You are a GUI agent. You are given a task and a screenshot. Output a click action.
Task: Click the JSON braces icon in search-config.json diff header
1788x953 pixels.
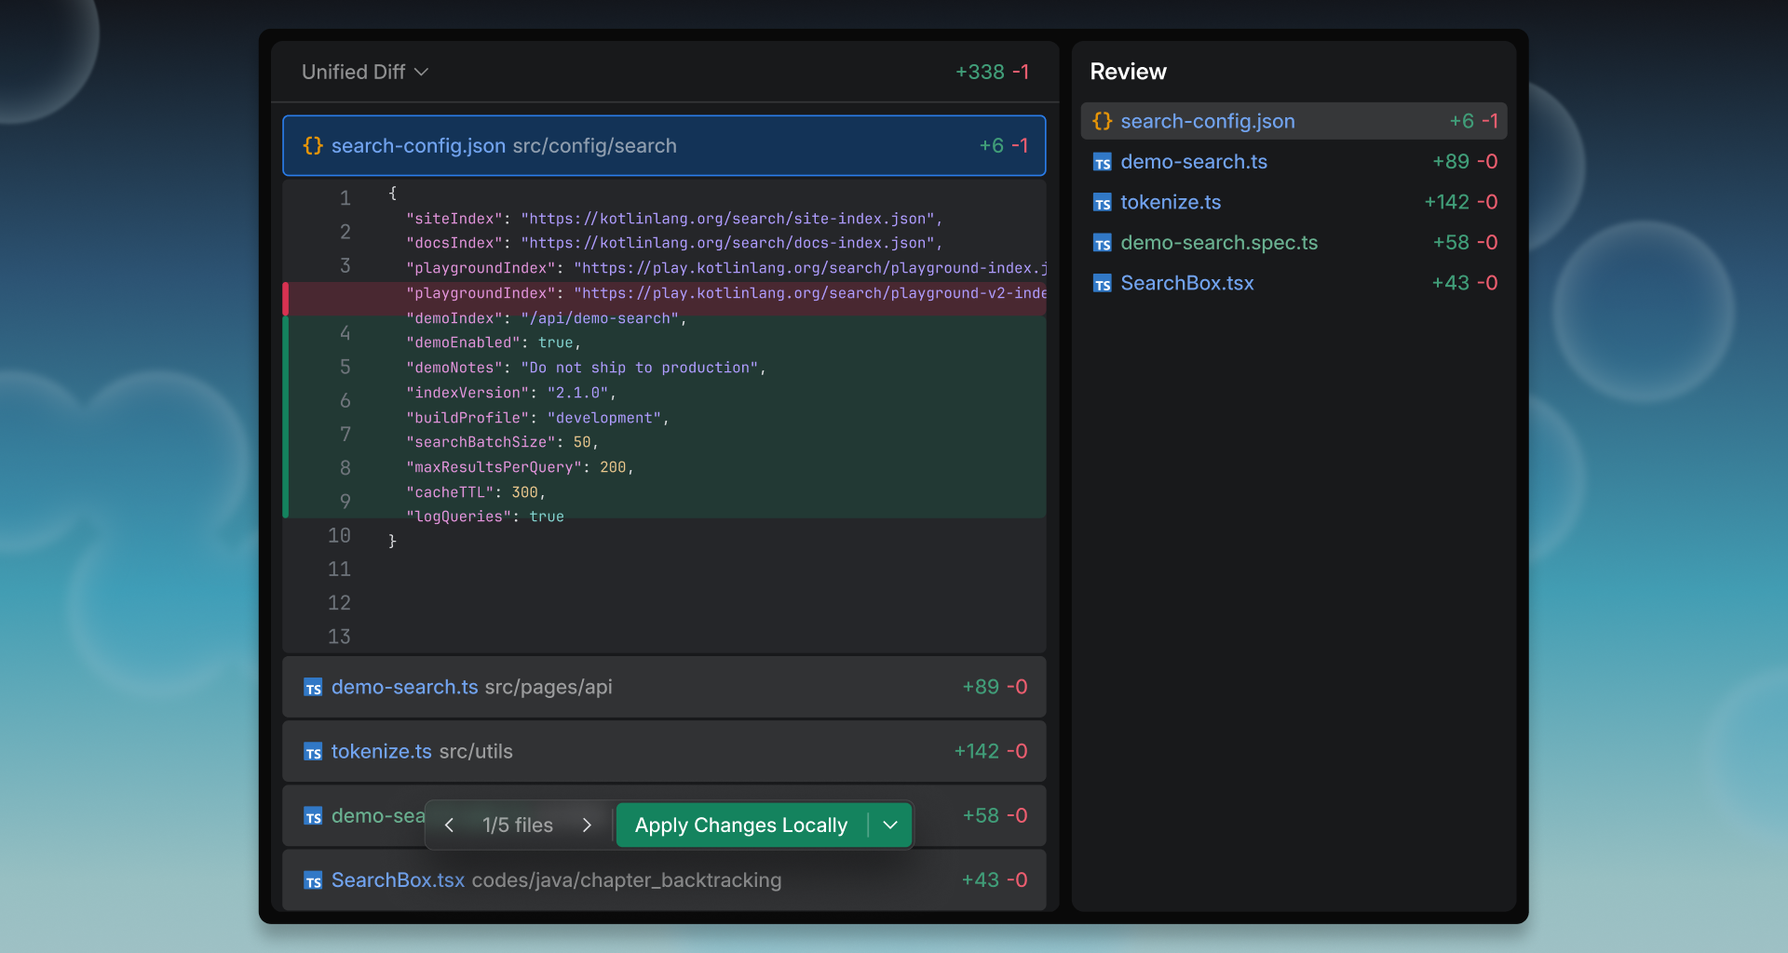(x=313, y=146)
